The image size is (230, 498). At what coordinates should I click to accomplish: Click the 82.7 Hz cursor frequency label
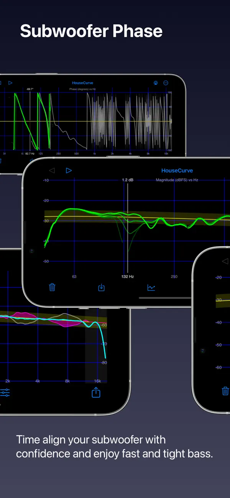pyautogui.click(x=30, y=153)
